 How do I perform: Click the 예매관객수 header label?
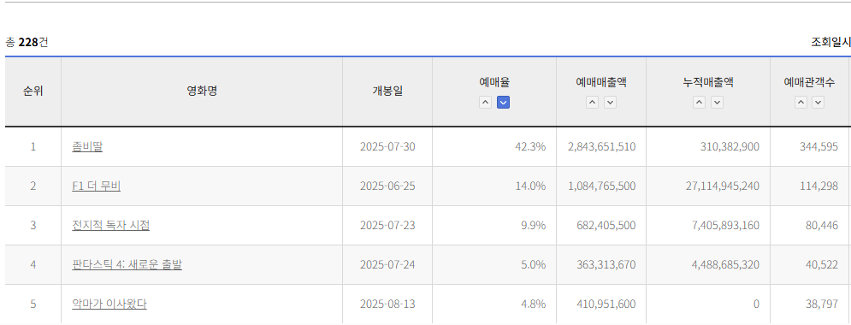point(809,82)
